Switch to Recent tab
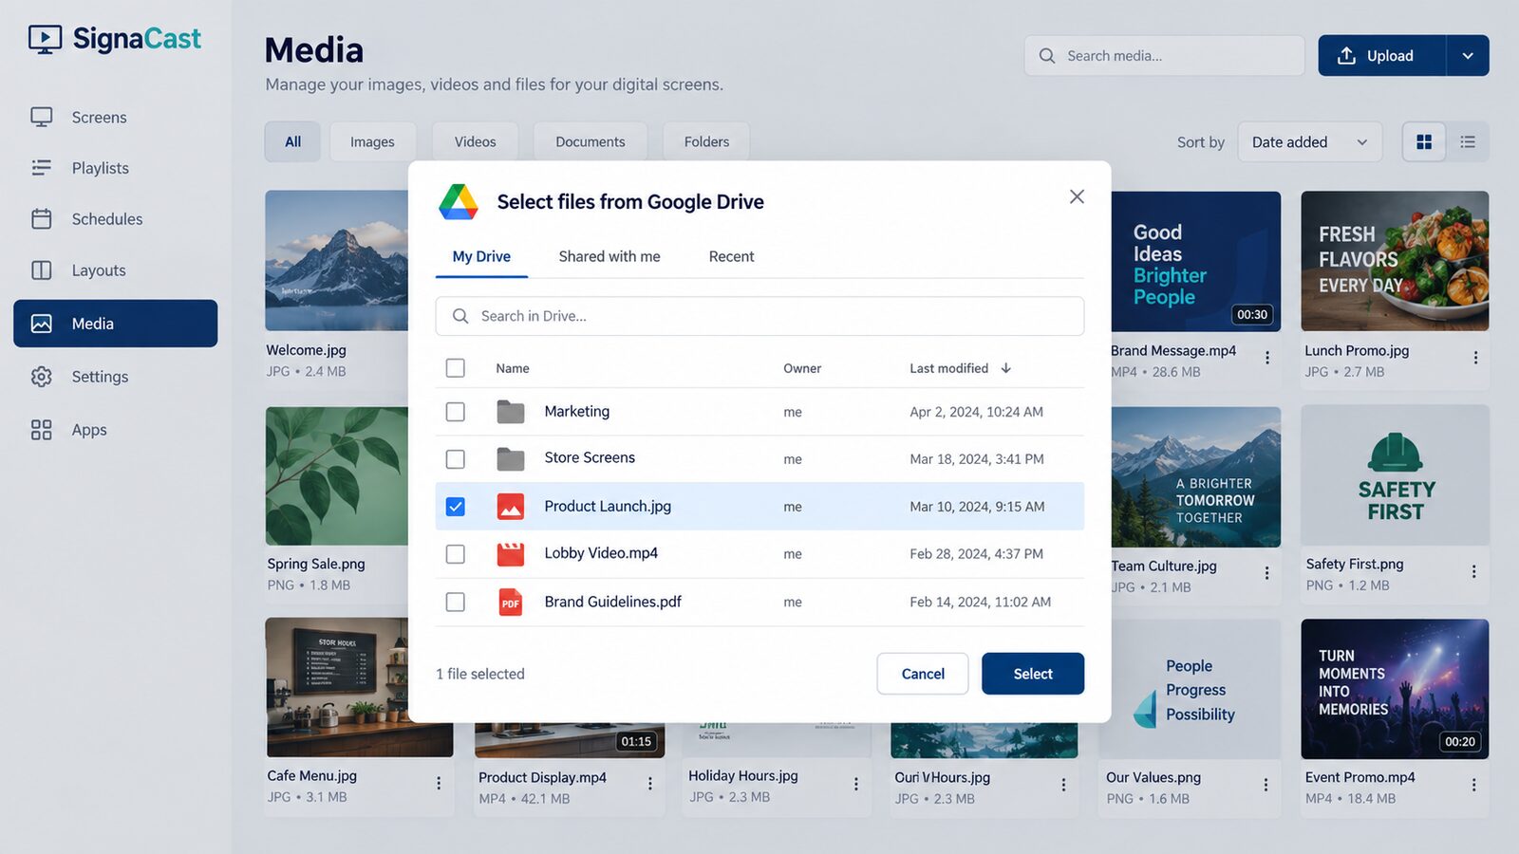 [731, 257]
